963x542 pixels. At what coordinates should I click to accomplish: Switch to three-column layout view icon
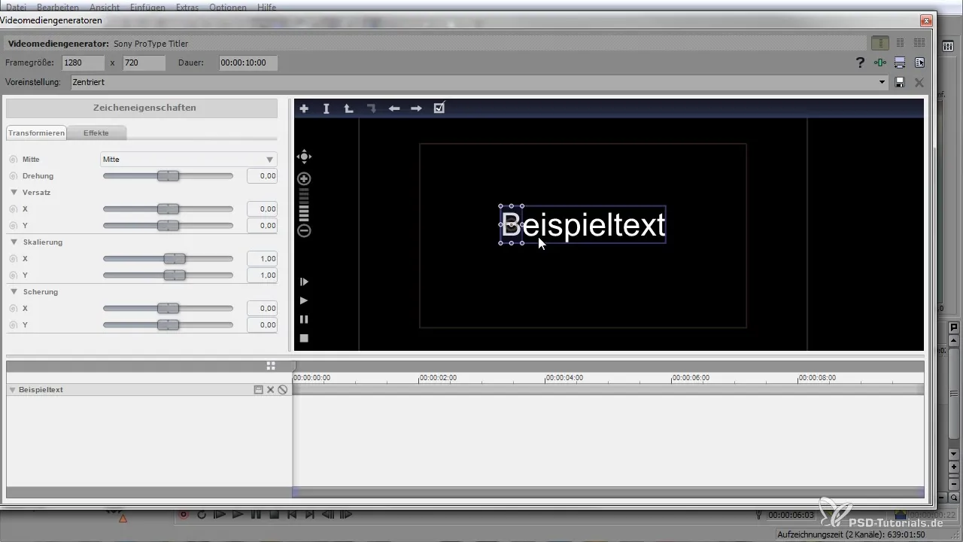919,44
